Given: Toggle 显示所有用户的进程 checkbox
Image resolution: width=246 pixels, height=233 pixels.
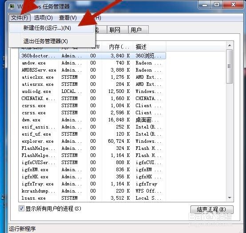Looking at the screenshot, I should (21, 209).
